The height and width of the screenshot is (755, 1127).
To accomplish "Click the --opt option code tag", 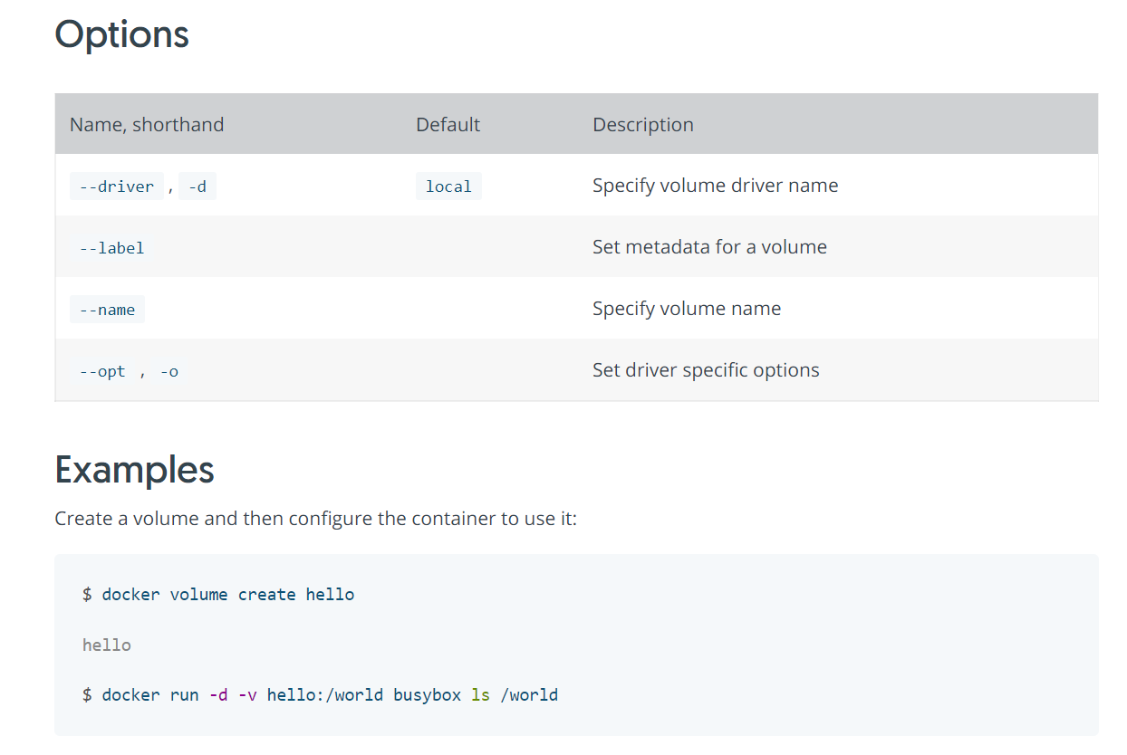I will 102,371.
